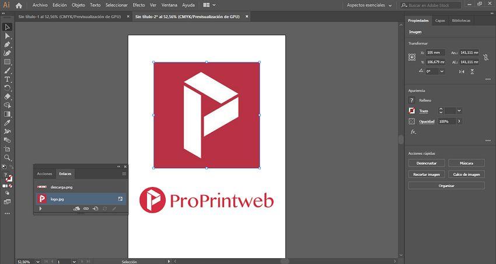496x264 pixels.
Task: Click the none color box in toolbar
Action: coord(11,186)
